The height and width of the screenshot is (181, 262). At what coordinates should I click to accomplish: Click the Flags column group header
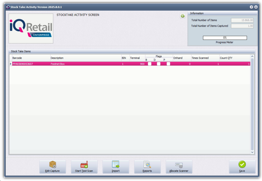pyautogui.click(x=159, y=56)
